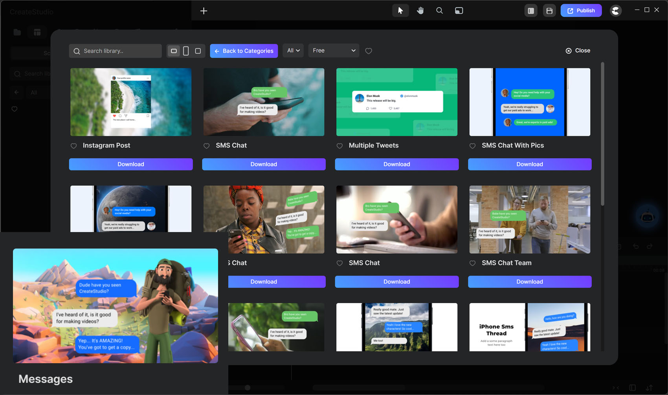
Task: Download the SMS Chat With Pics template
Action: coord(529,164)
